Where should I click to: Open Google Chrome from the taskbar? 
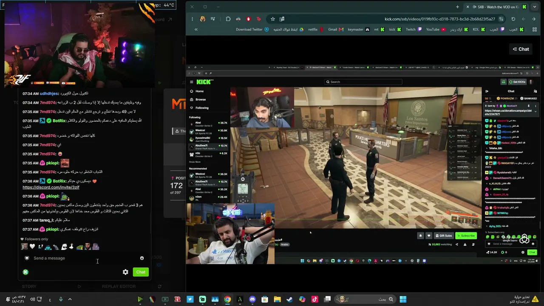227,299
